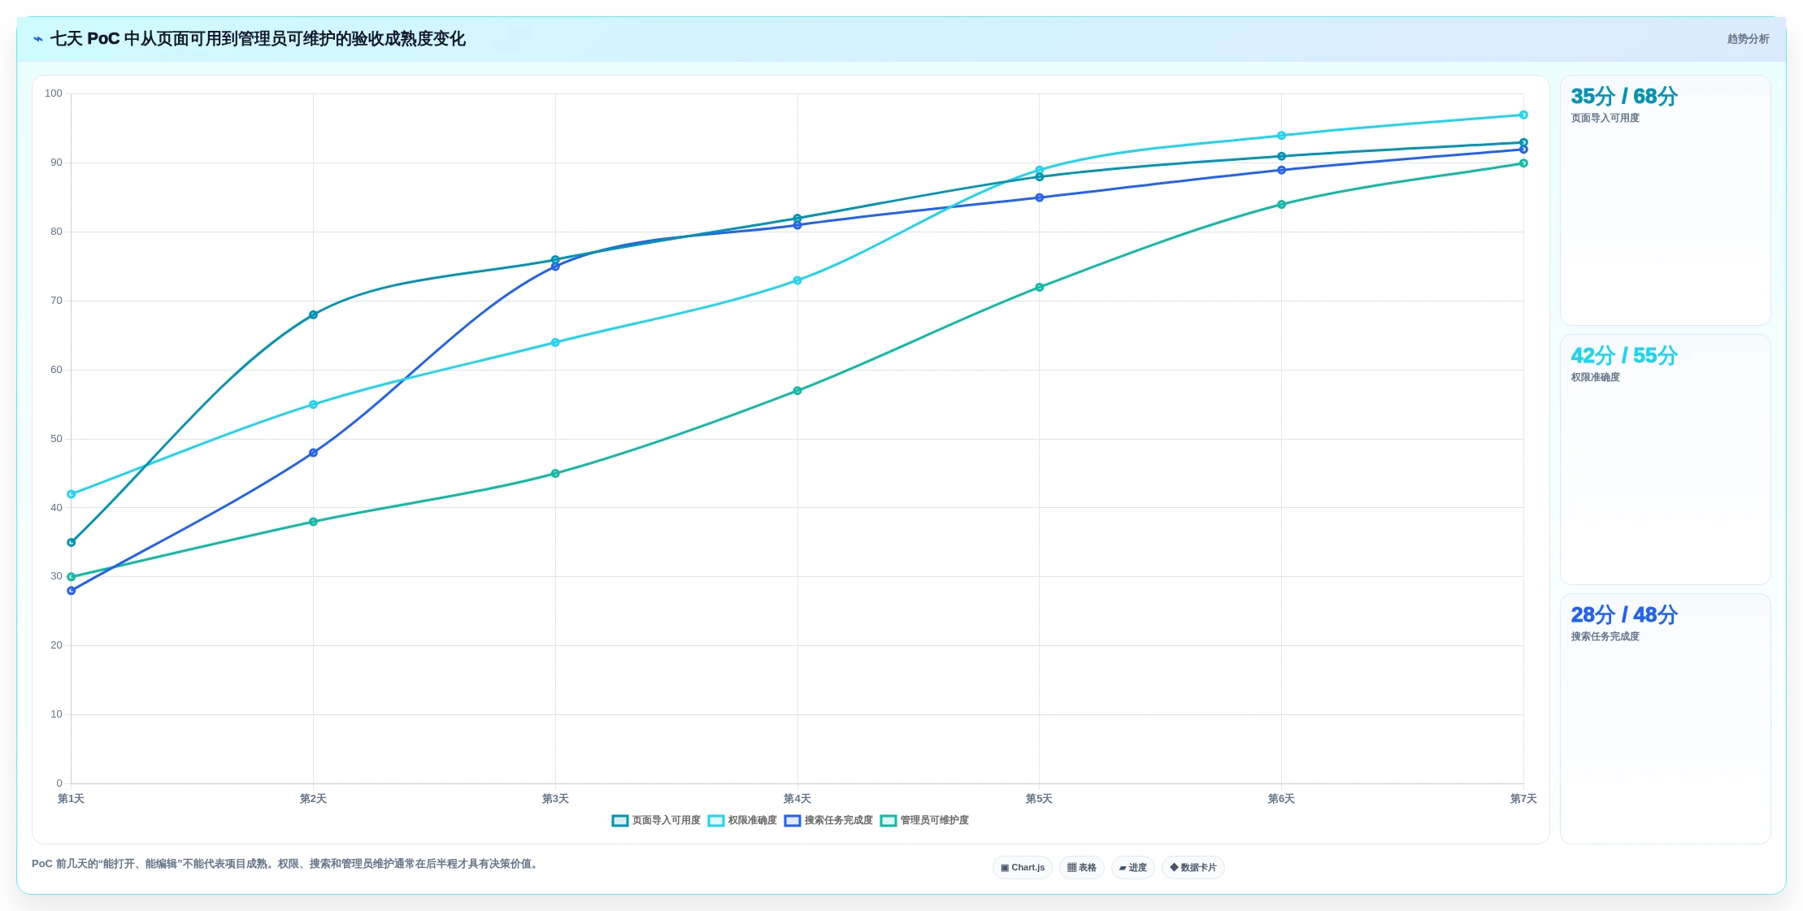Select 页面导入可用度 point at 第2天 (68)
This screenshot has width=1803, height=911.
click(x=313, y=315)
